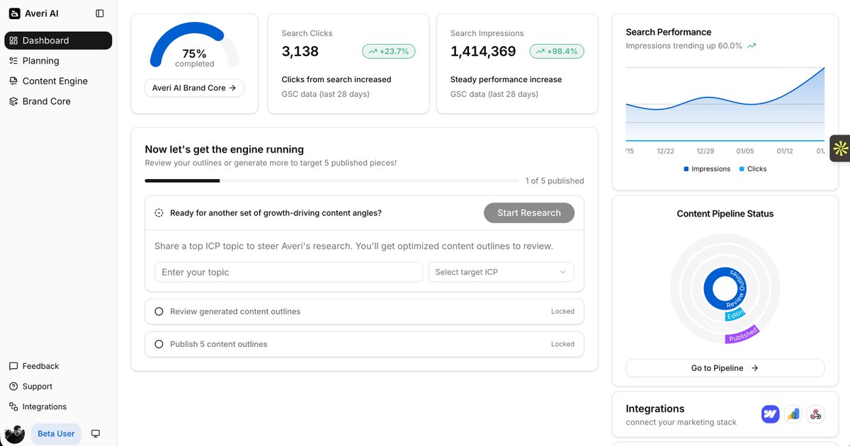Toggle the sidebar with the panel icon

coord(100,12)
